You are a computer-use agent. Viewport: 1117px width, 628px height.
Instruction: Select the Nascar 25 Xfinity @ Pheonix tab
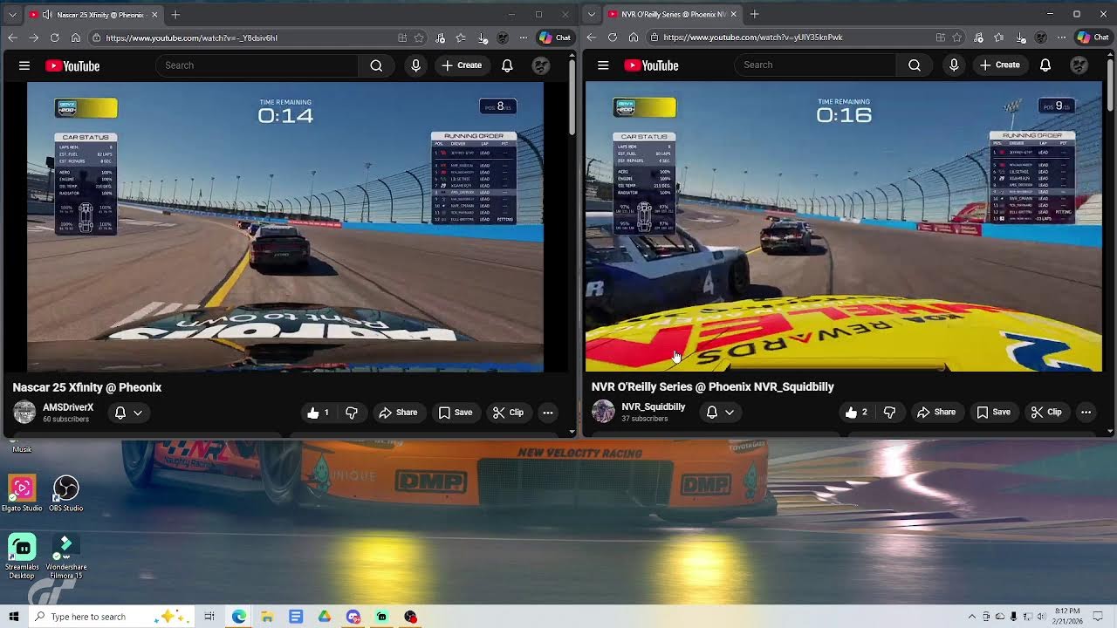[x=93, y=15]
